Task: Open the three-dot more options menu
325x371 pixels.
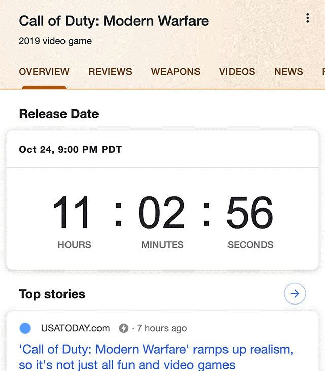Action: click(x=307, y=18)
